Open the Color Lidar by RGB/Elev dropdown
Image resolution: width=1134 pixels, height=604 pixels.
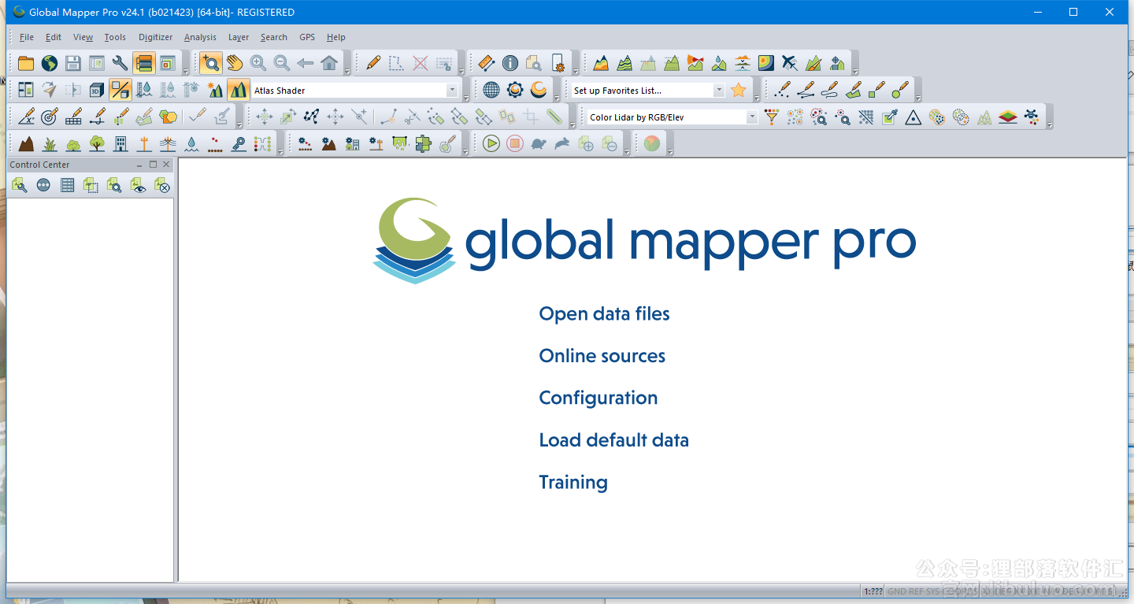point(752,117)
